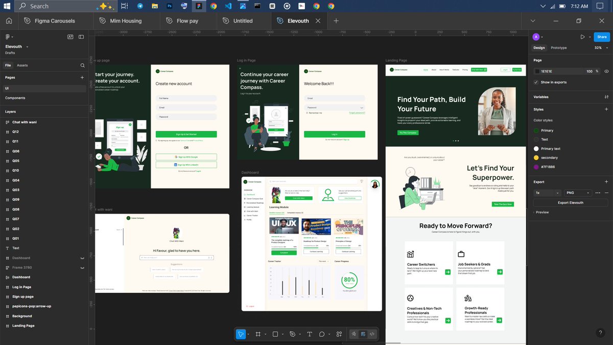Screen dimensions: 613x345
Task: Select the Text tool in bottom toolbar
Action: (310, 334)
